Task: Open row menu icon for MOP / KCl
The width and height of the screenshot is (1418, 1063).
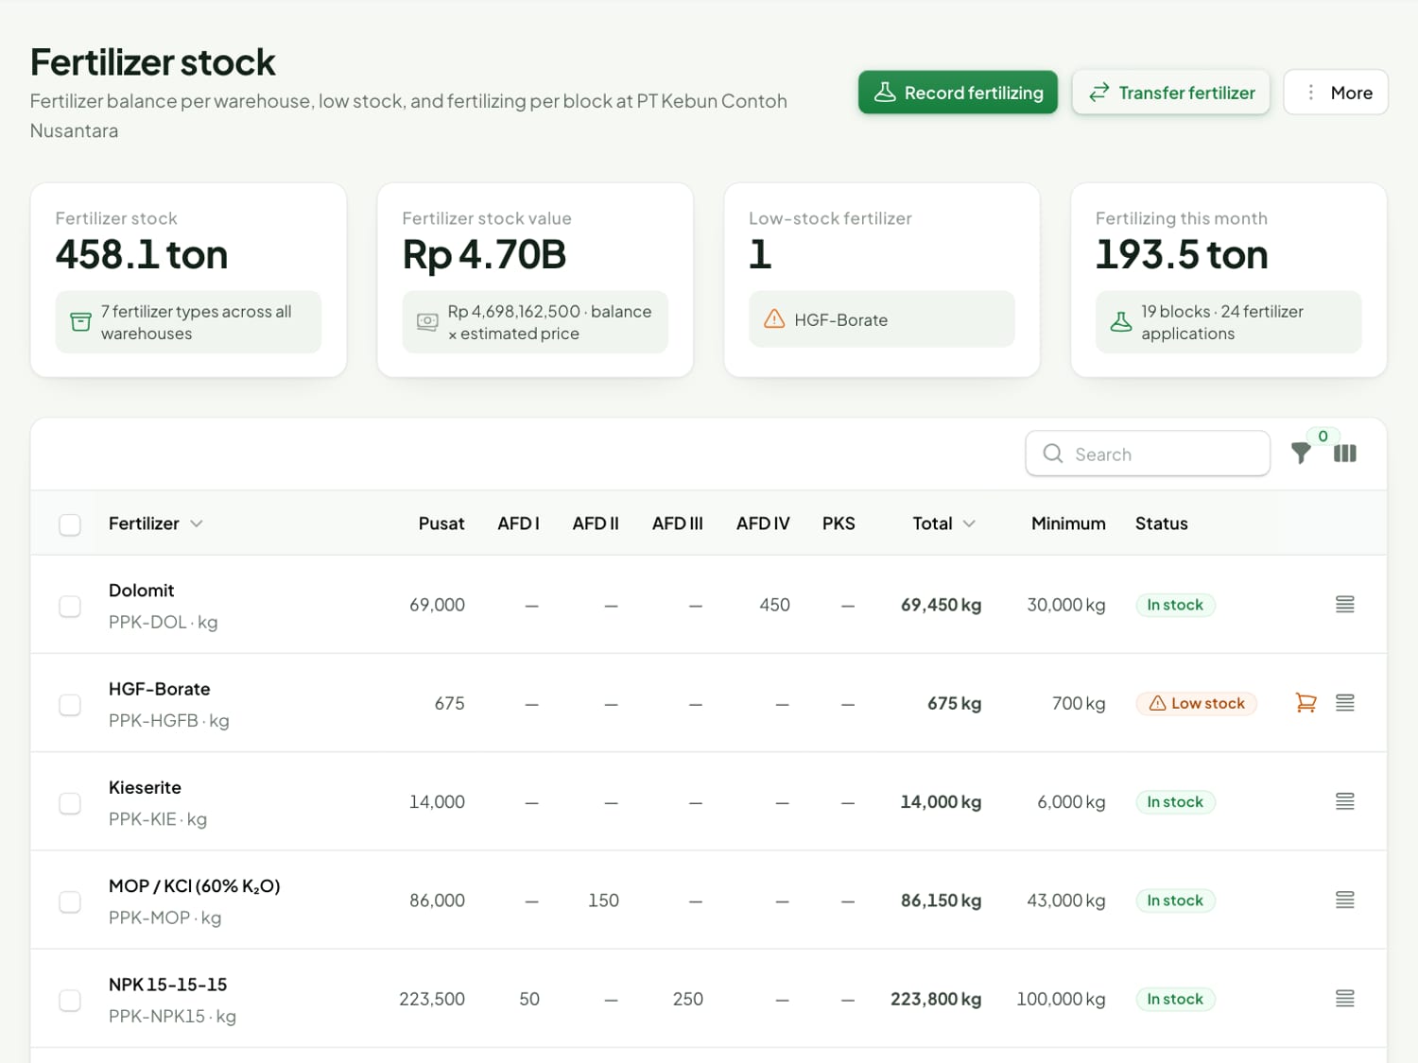Action: (1345, 900)
